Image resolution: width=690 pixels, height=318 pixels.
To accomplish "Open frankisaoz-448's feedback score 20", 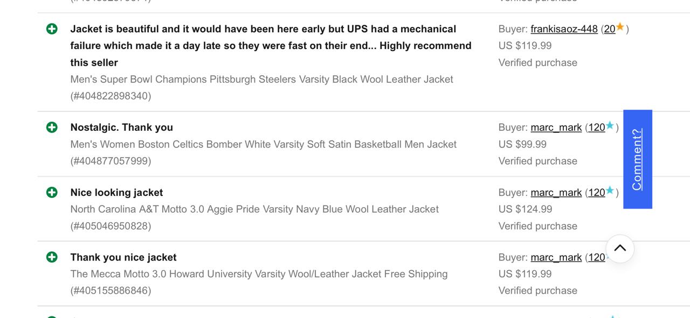I will 610,29.
